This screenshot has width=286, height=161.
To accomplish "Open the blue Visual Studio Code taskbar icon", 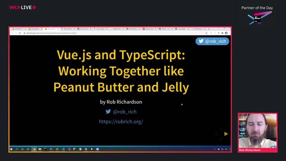I will [x=63, y=149].
